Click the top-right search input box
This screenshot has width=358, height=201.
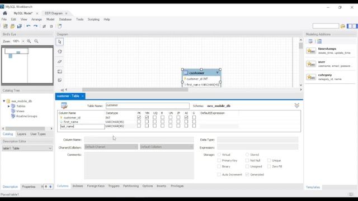pos(326,26)
